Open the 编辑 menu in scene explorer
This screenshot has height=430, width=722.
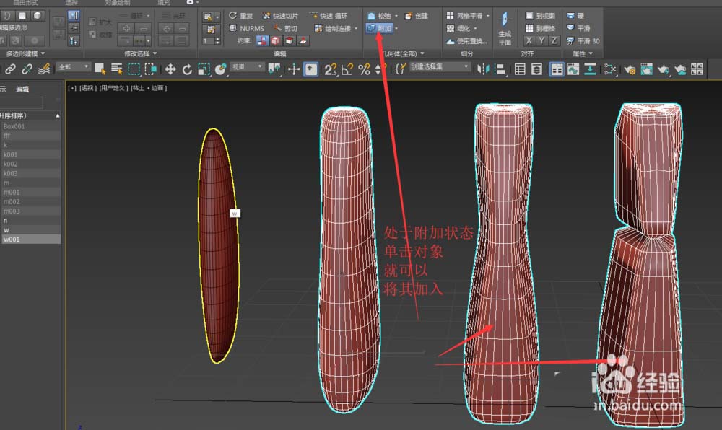(23, 89)
